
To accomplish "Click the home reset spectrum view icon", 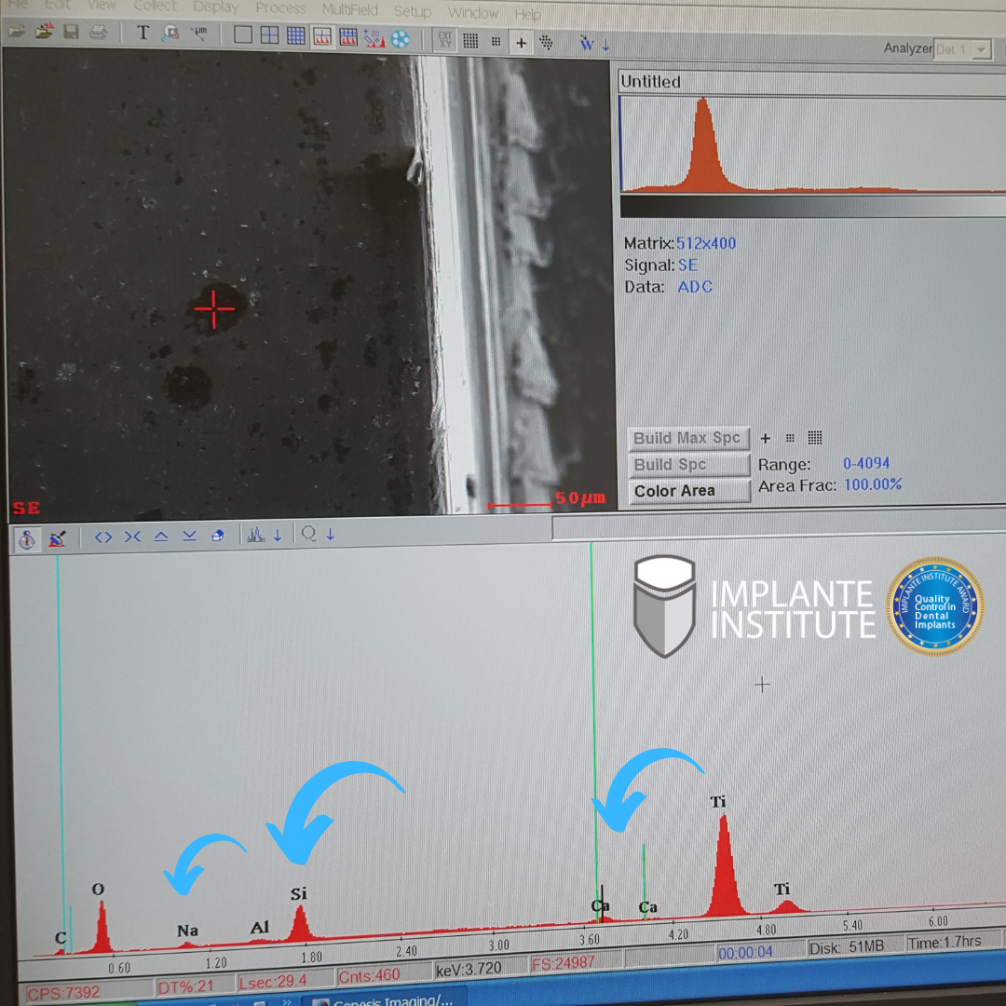I will pyautogui.click(x=218, y=537).
